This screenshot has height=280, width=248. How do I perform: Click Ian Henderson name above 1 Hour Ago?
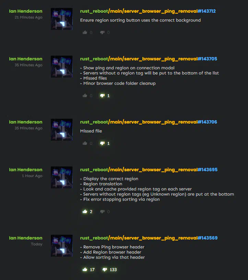[26, 170]
